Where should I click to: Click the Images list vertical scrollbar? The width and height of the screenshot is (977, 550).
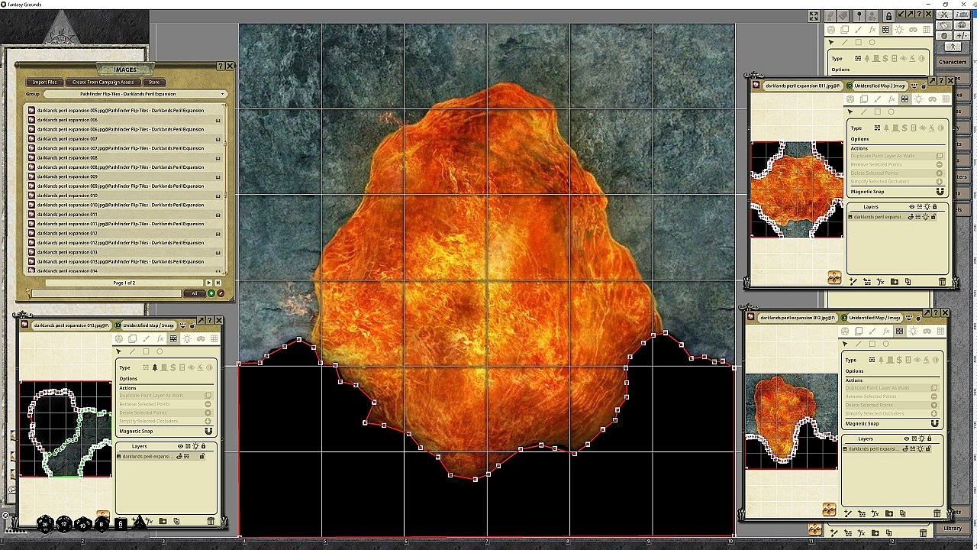[225, 188]
